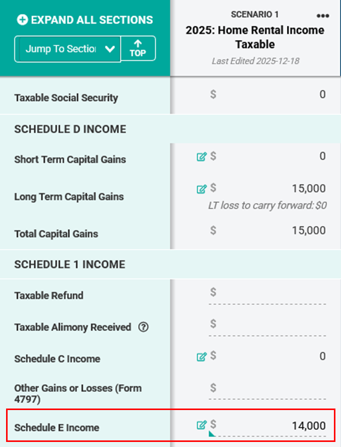The height and width of the screenshot is (447, 341).
Task: Select the Schedule 1 Income section header
Action: pos(70,264)
